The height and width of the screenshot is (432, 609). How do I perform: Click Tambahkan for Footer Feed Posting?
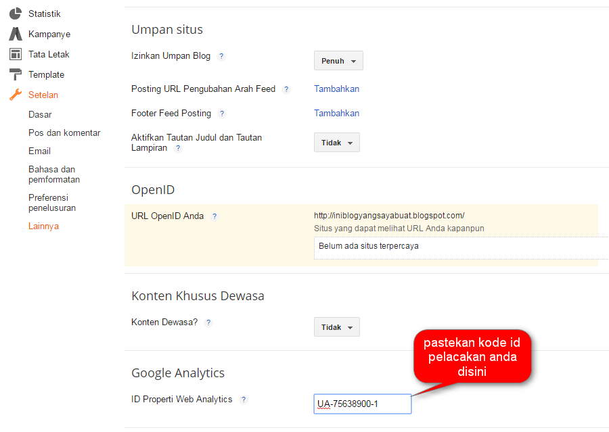coord(336,114)
